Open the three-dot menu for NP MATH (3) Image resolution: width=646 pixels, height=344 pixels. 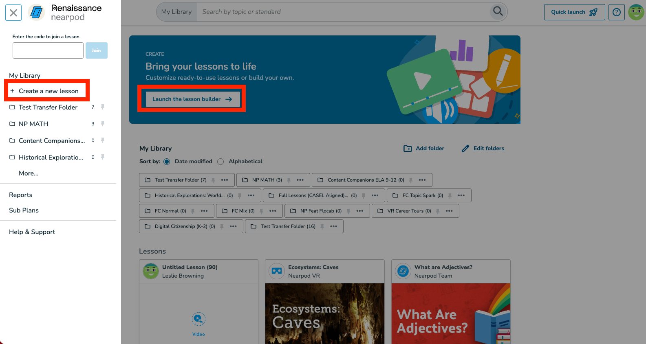pos(300,180)
